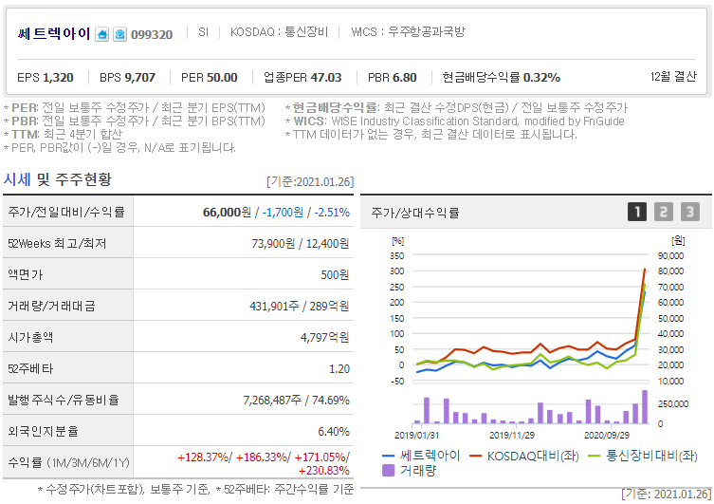Screen dimensions: 714x504
Task: Click the 쎄트렉아이 company name
Action: 54,34
